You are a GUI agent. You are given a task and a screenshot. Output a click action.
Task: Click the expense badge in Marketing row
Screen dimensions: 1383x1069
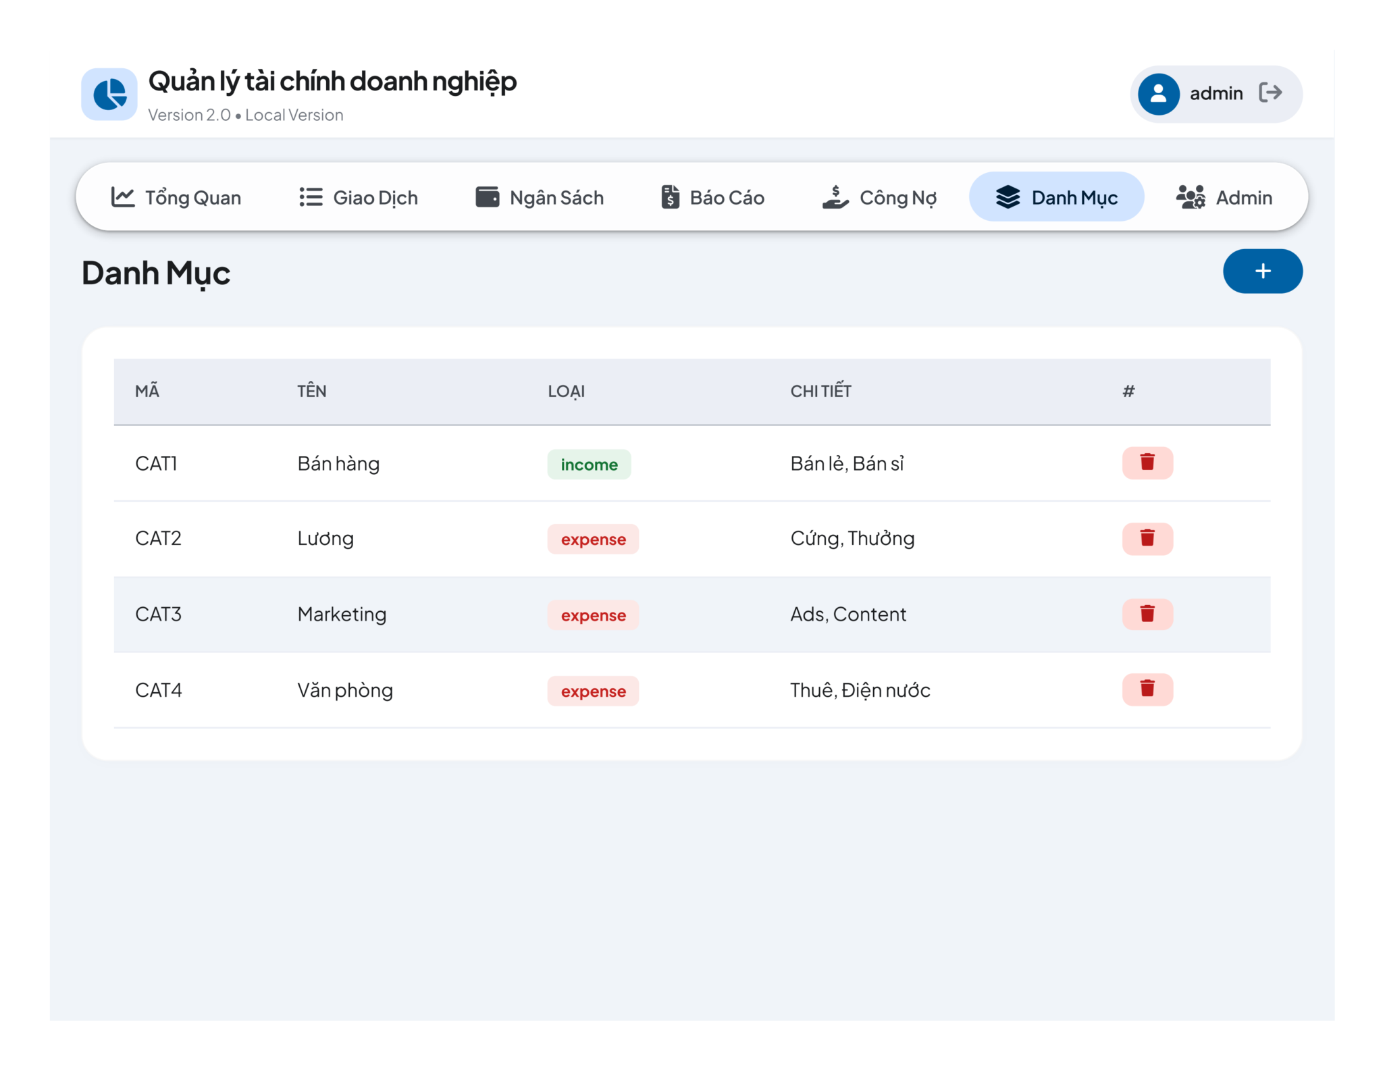593,615
